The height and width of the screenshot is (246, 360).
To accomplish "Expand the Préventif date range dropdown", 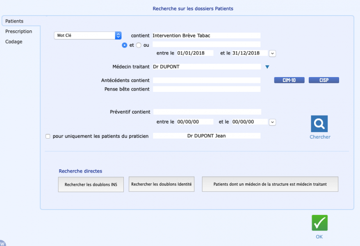I will (x=272, y=122).
